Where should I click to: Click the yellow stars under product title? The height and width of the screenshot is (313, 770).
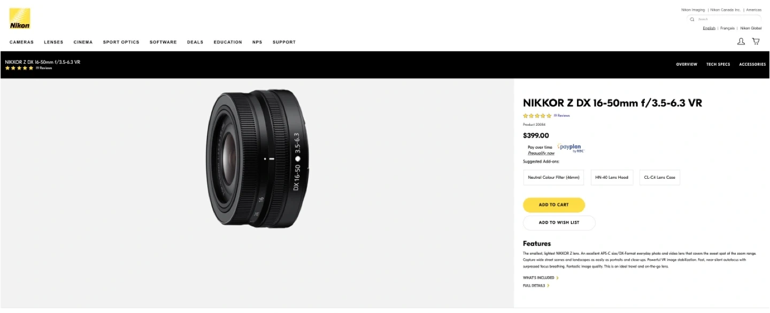point(537,116)
